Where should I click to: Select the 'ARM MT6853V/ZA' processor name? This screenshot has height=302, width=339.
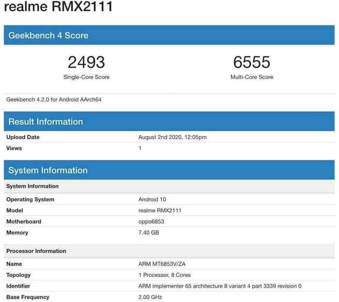pyautogui.click(x=162, y=264)
